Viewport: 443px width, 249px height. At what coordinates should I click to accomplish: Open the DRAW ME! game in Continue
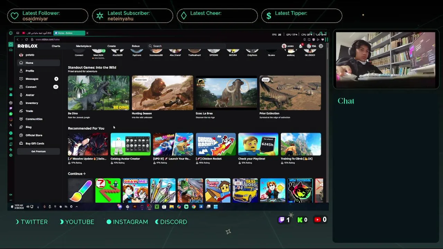pos(135,191)
